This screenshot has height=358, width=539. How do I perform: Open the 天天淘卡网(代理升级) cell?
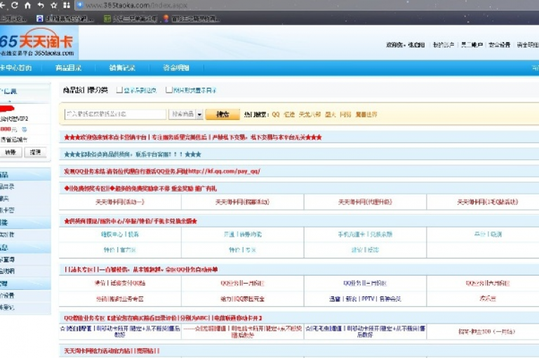point(365,202)
